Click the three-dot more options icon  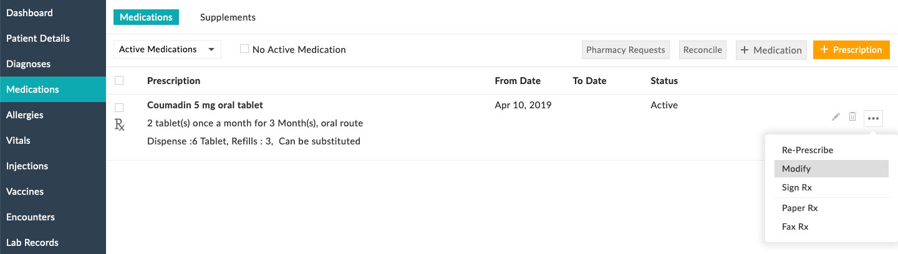point(873,118)
